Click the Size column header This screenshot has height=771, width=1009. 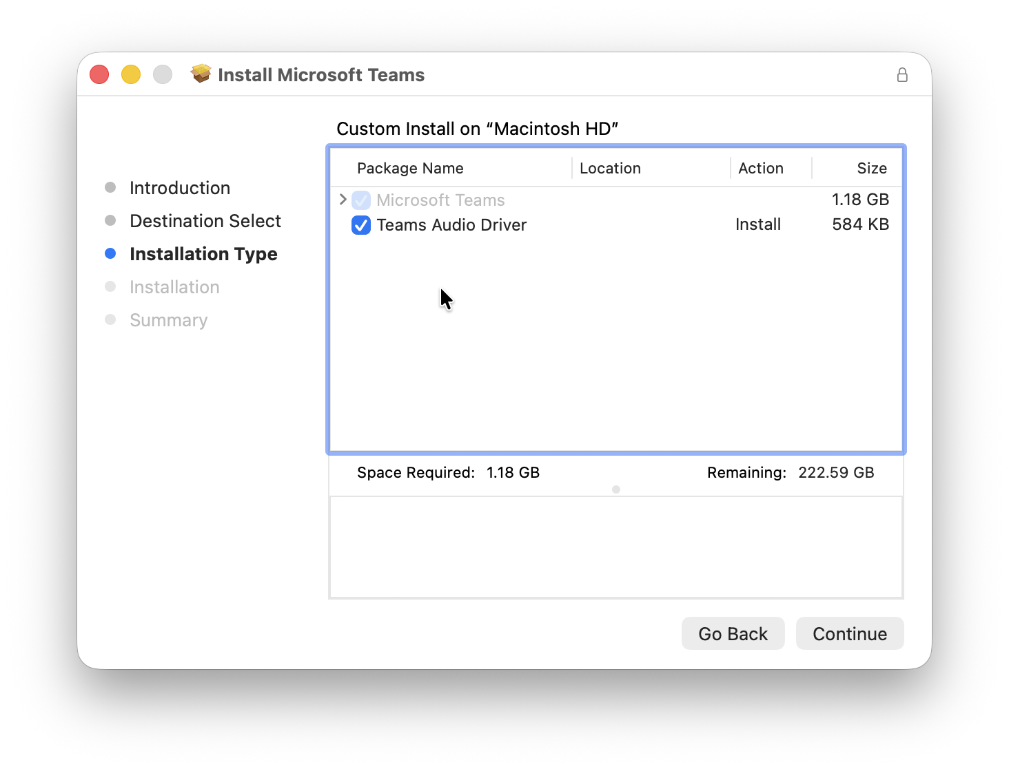(872, 168)
